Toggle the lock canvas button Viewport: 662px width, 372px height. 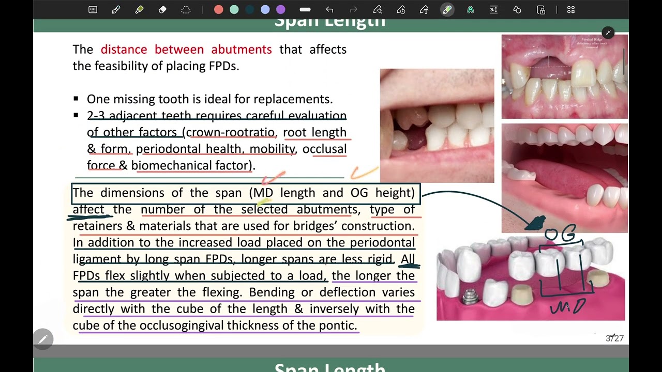click(540, 9)
